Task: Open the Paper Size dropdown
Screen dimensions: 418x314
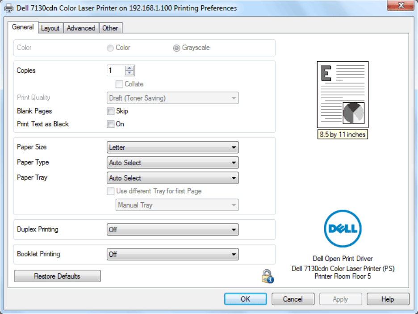Action: pos(172,147)
